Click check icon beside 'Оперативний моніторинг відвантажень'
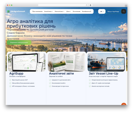133x113 pixels. [90, 80]
